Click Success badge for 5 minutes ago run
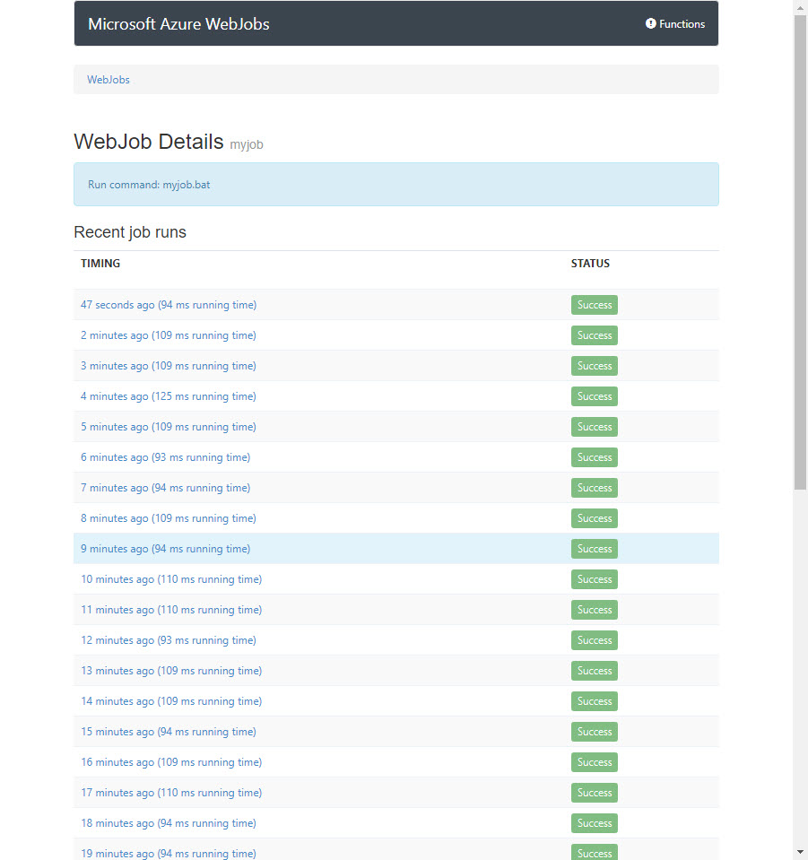808x860 pixels. pyautogui.click(x=594, y=427)
